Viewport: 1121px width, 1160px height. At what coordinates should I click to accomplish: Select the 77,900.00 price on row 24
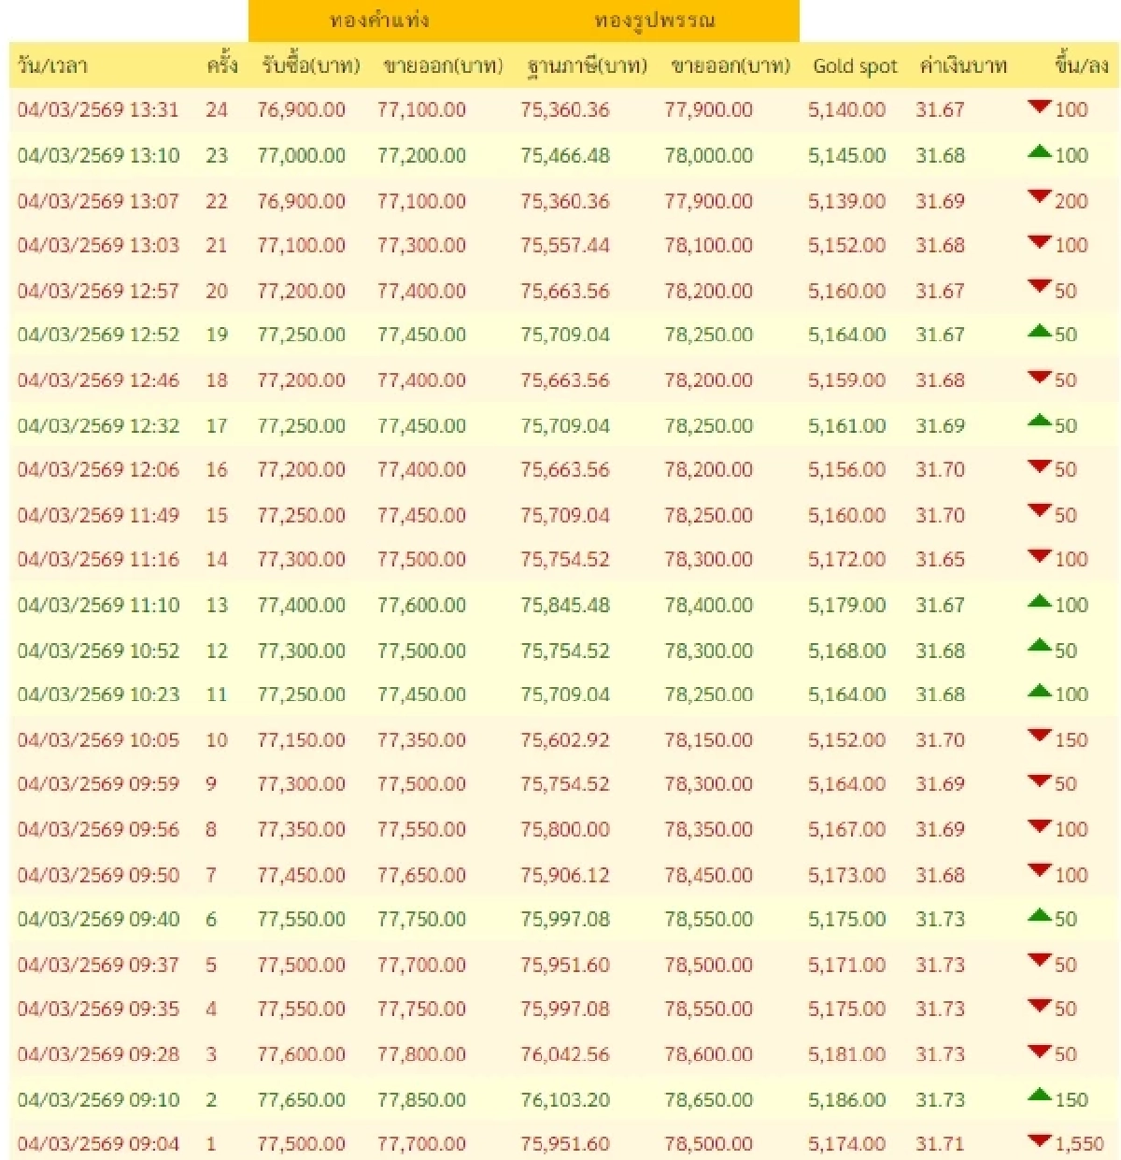(708, 110)
